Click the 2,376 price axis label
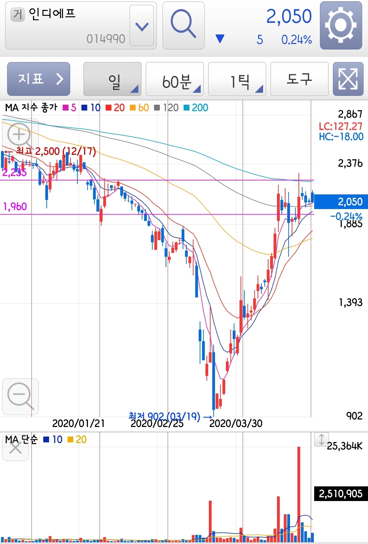Screen dimensions: 368x544 pos(350,163)
